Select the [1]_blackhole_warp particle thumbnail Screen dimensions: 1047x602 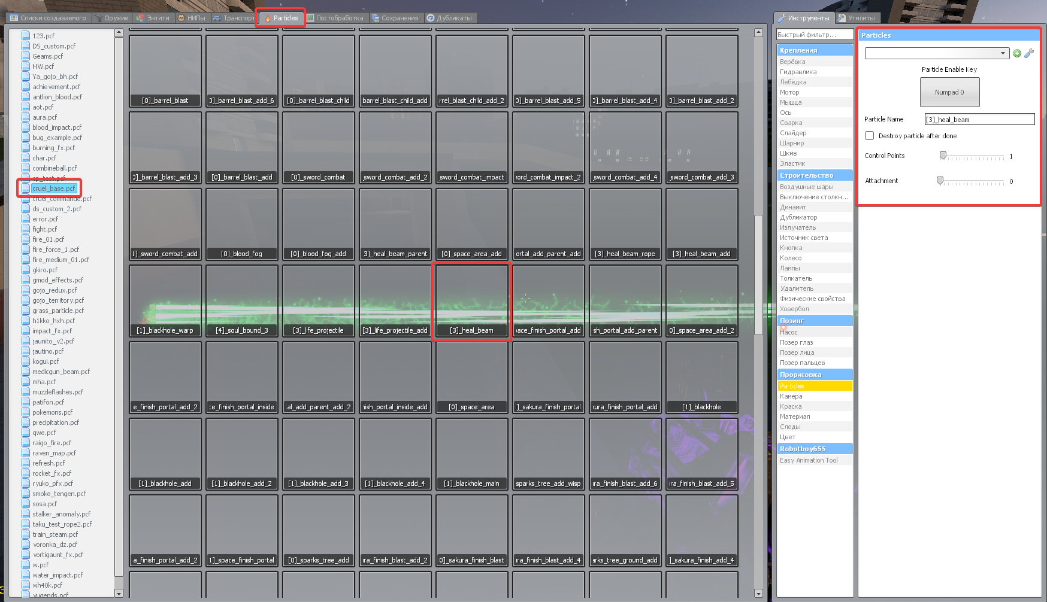coord(165,302)
